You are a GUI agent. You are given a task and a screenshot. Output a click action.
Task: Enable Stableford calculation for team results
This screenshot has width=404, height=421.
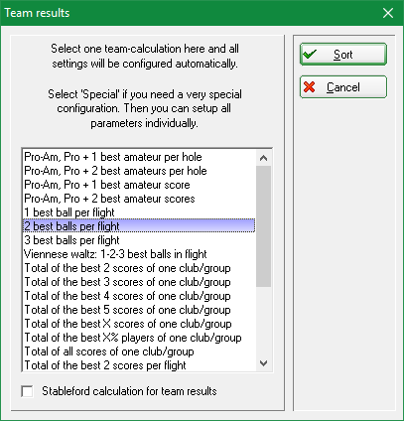pyautogui.click(x=27, y=391)
